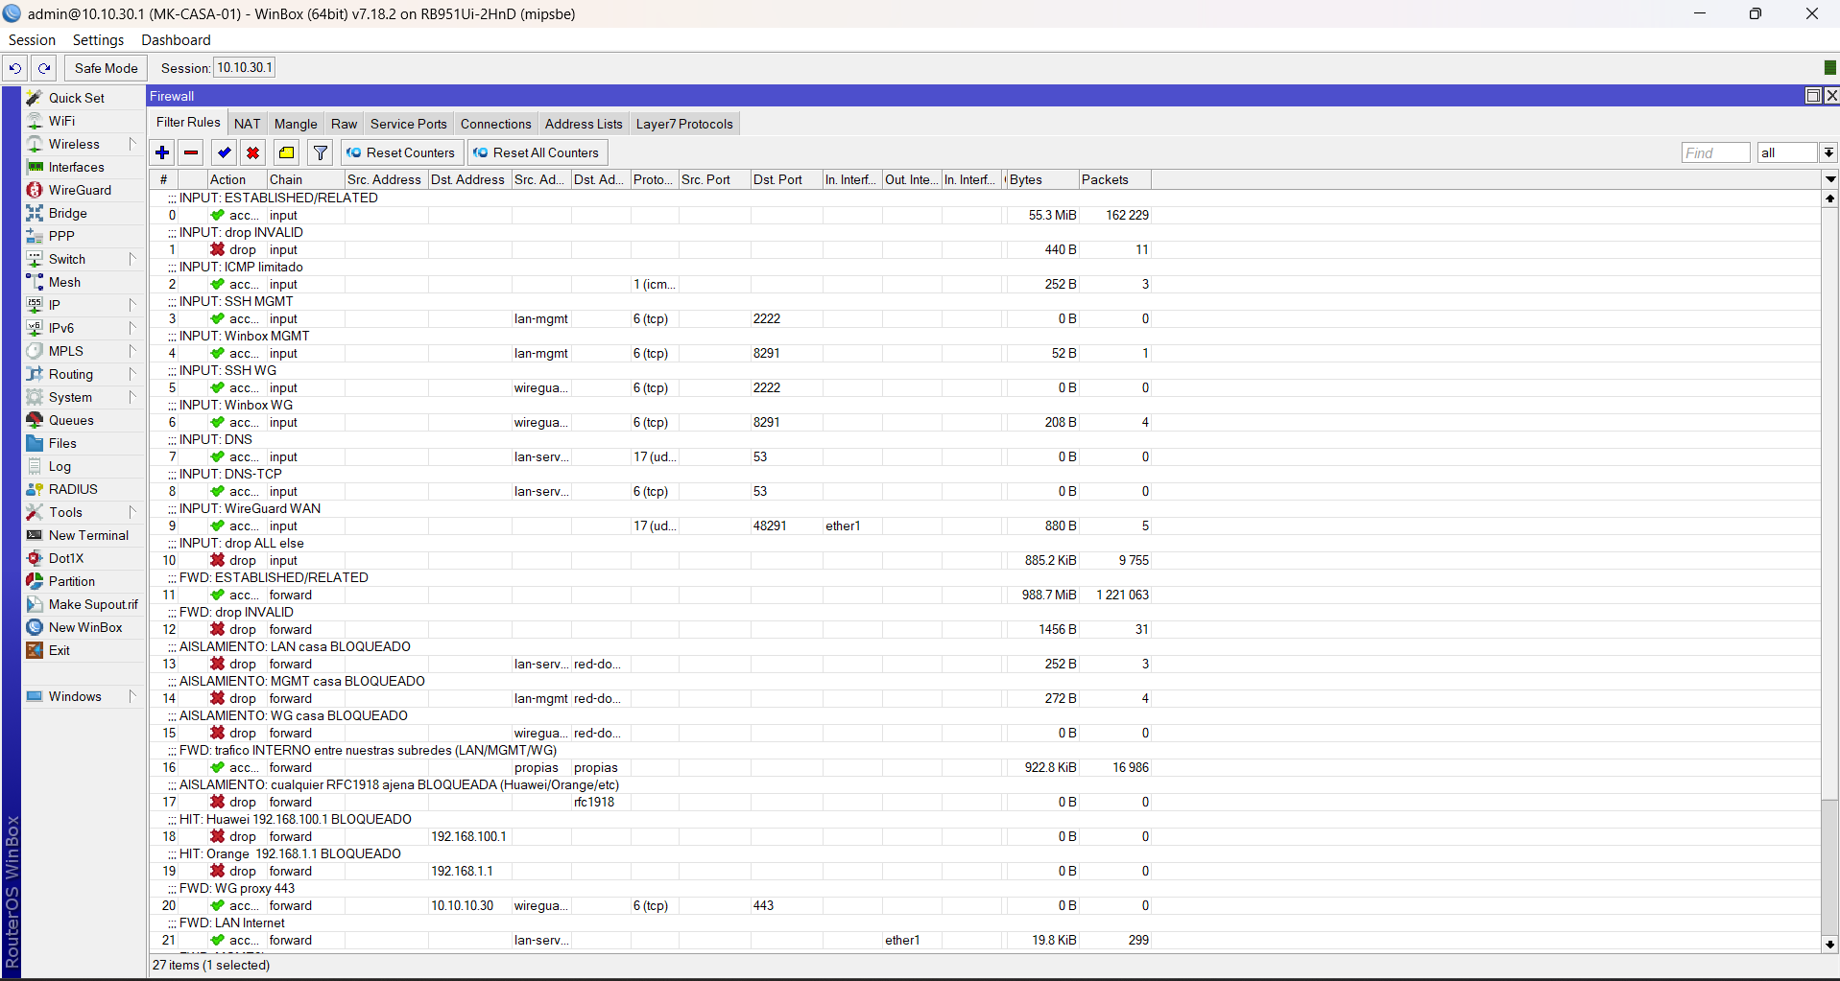Click Make Supout.rif in sidebar
The width and height of the screenshot is (1840, 981).
click(93, 604)
